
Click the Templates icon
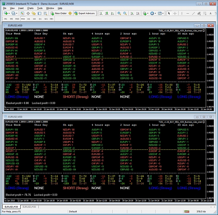click(160, 13)
